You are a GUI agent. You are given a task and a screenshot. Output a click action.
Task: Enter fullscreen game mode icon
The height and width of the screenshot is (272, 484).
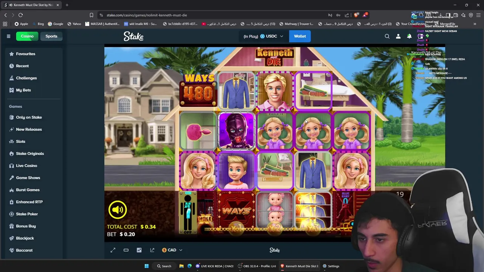pyautogui.click(x=113, y=250)
